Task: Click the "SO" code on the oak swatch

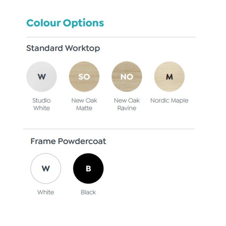Action: coord(84,77)
